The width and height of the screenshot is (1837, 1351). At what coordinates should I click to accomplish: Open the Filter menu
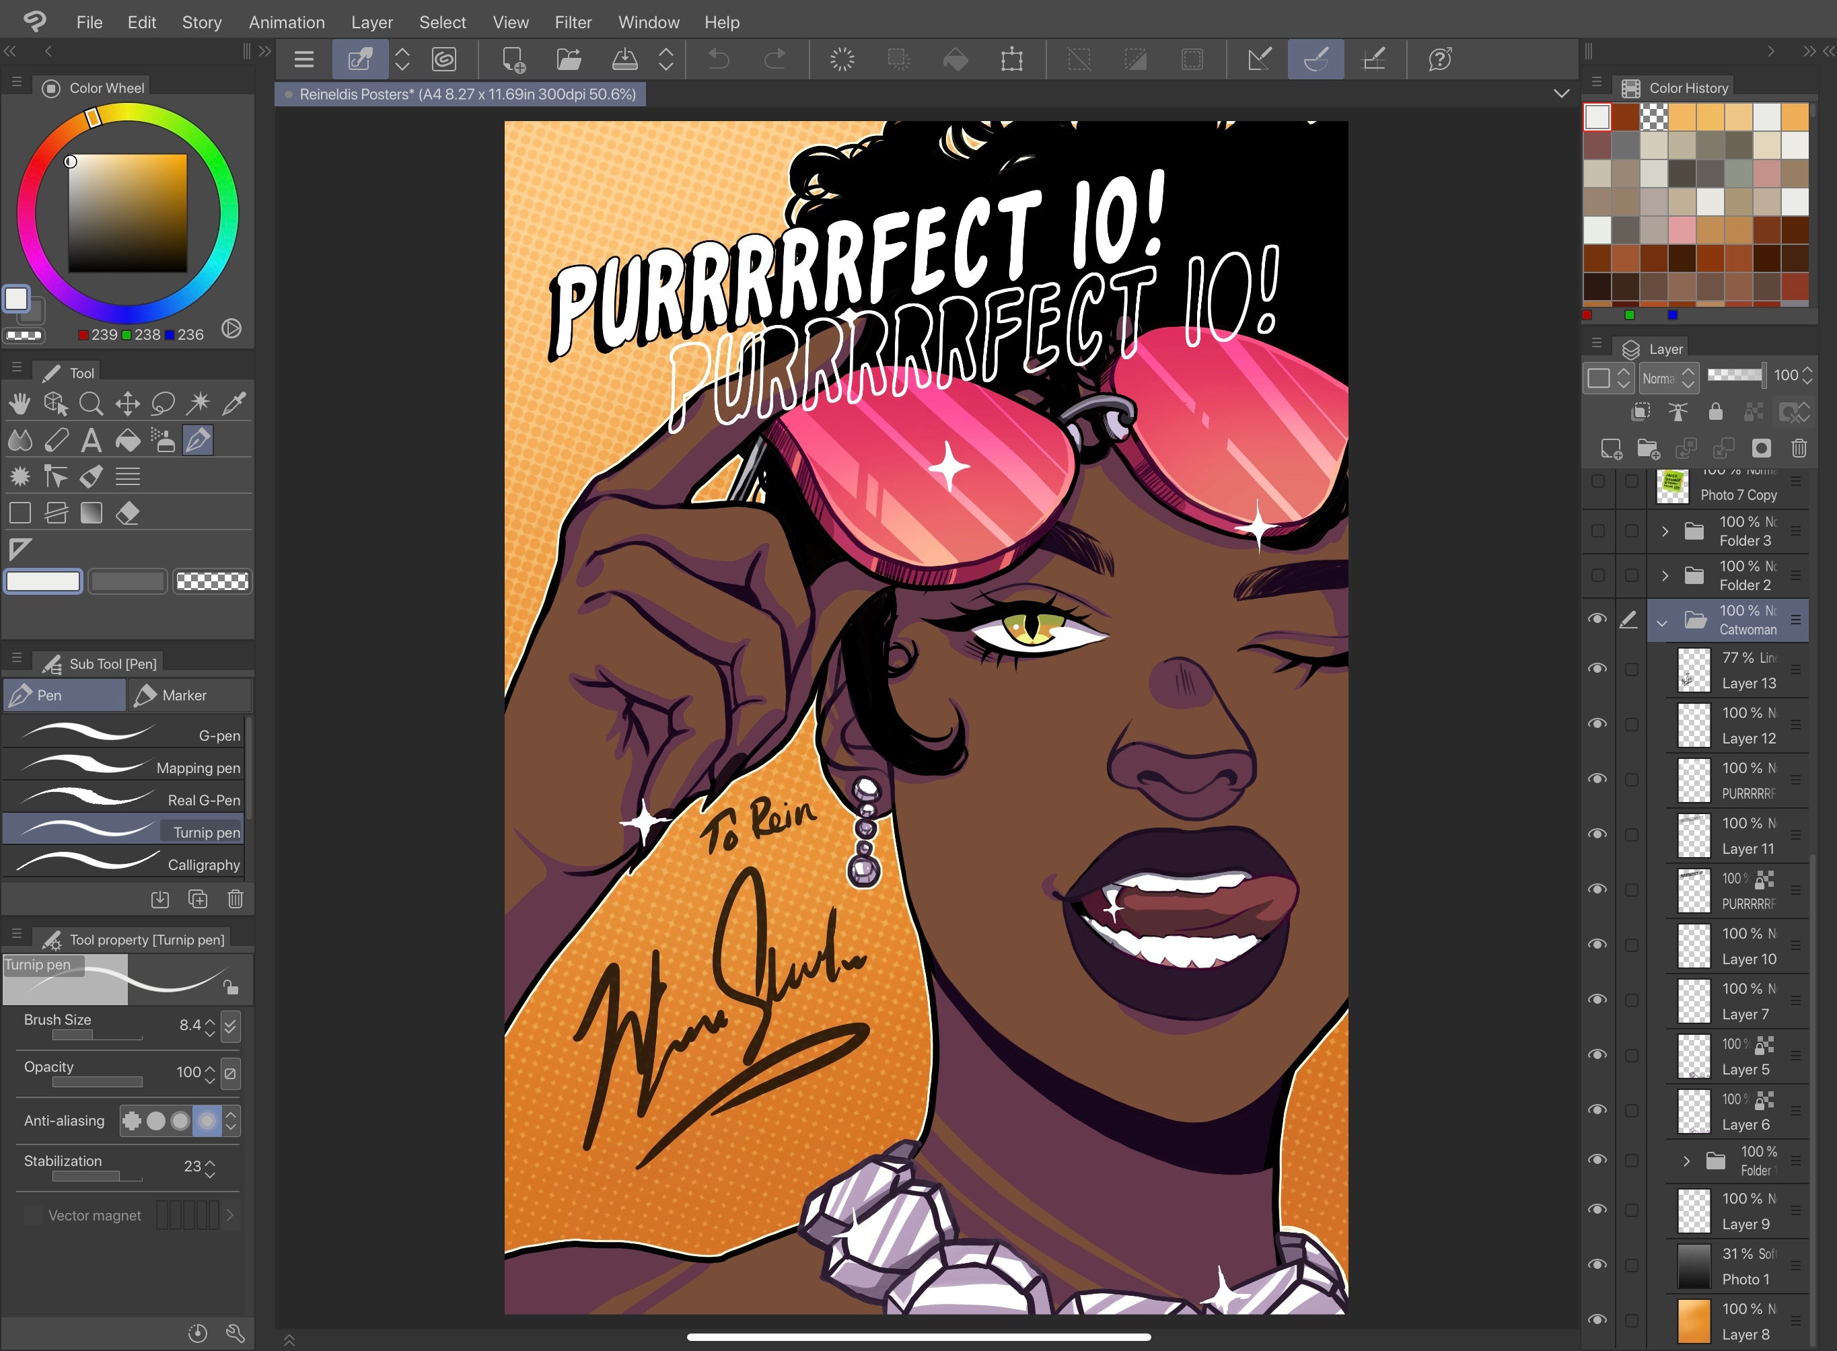(x=573, y=22)
